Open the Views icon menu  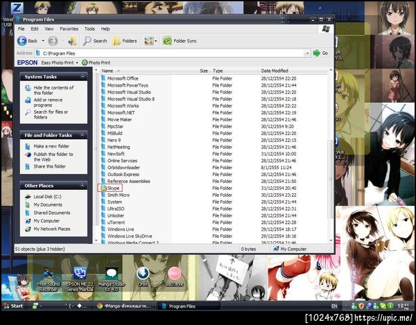tap(148, 41)
